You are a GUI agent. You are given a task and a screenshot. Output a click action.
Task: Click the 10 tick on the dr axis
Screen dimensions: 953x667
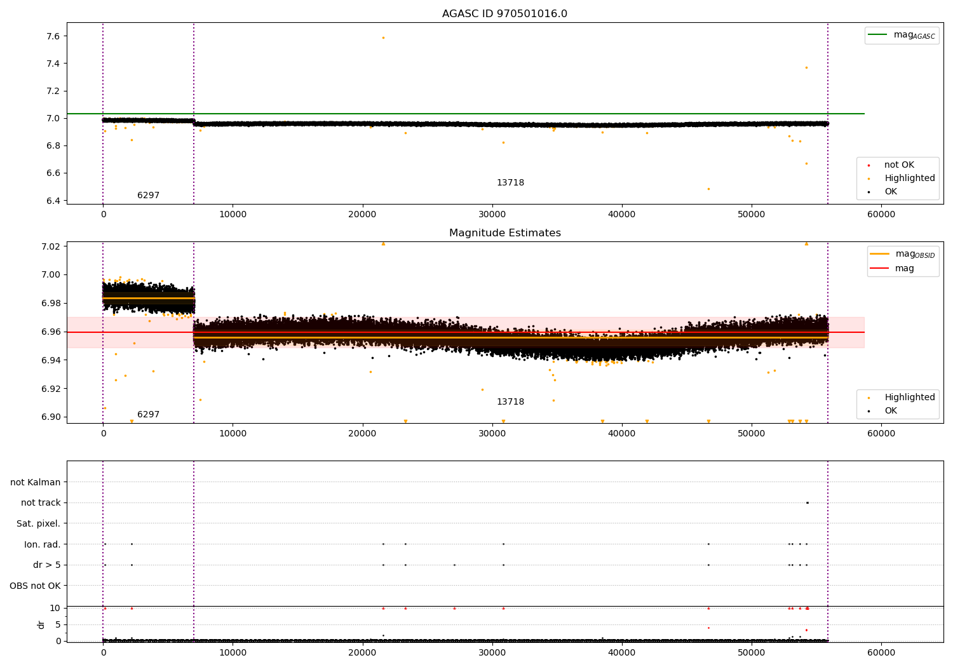tap(55, 608)
